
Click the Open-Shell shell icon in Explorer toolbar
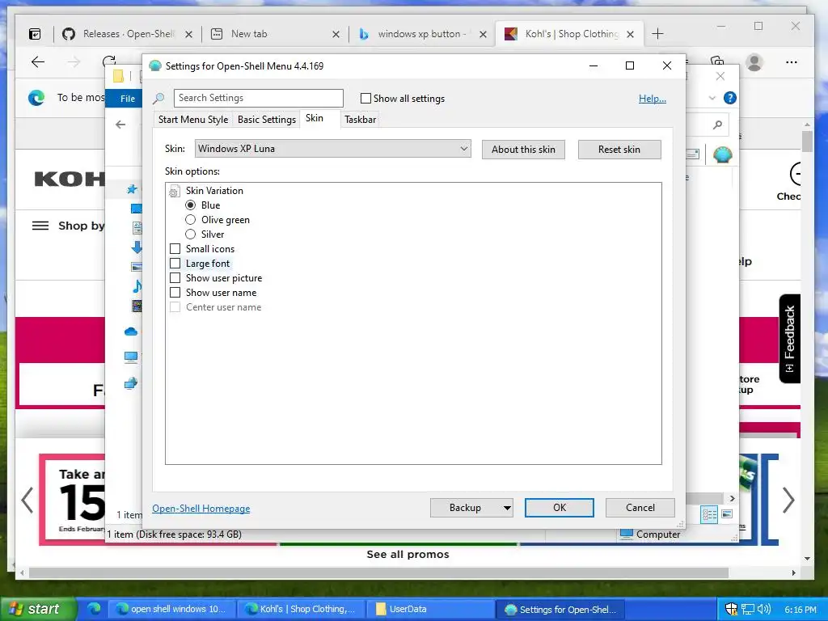click(722, 154)
